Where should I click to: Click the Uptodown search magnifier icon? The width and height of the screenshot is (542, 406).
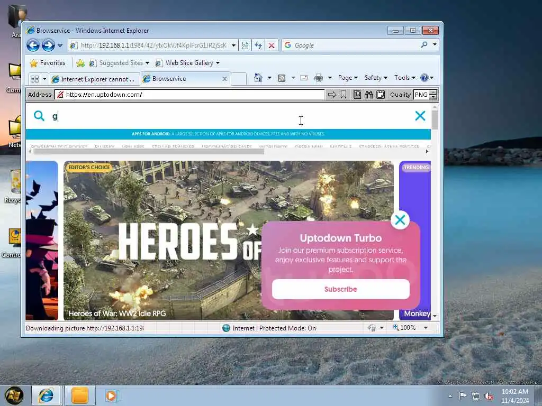click(x=39, y=116)
